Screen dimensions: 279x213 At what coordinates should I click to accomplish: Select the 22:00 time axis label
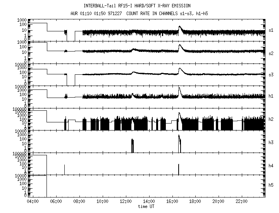[242, 201]
